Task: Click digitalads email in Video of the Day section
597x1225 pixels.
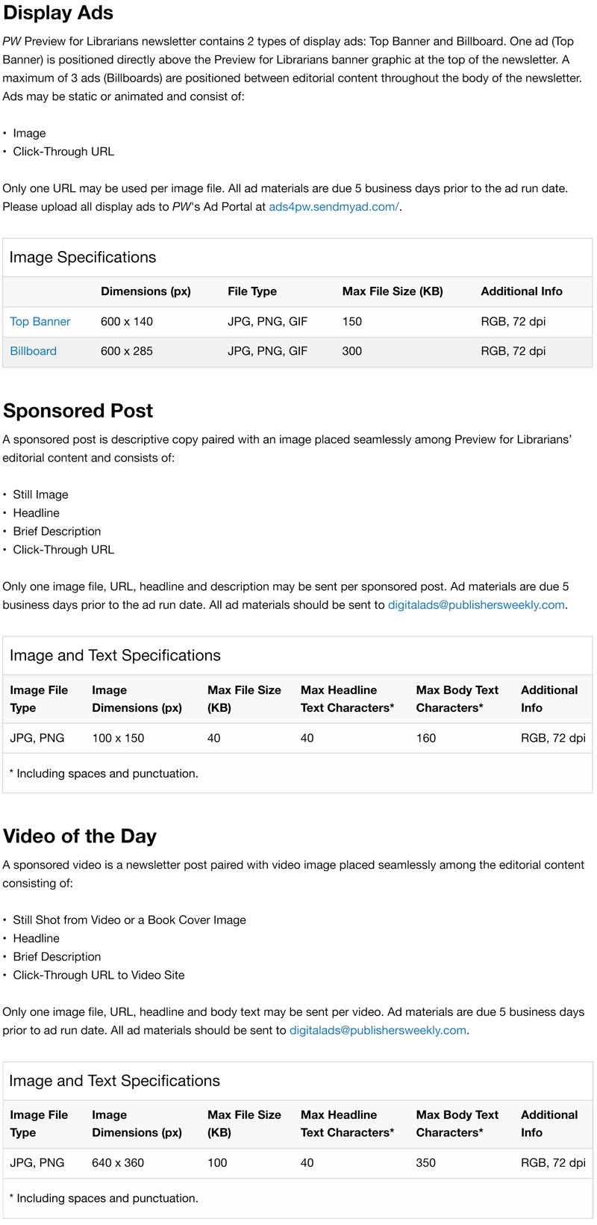Action: click(378, 1031)
